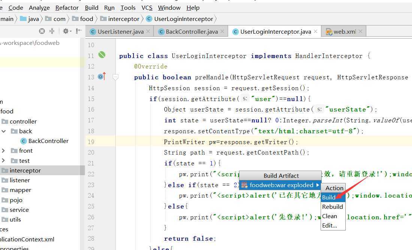Click the interceptor breadcrumb folder
This screenshot has width=412, height=250.
(119, 19)
